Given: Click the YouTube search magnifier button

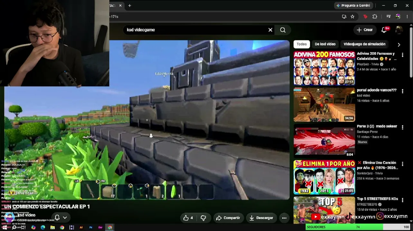Looking at the screenshot, I should coord(283,30).
